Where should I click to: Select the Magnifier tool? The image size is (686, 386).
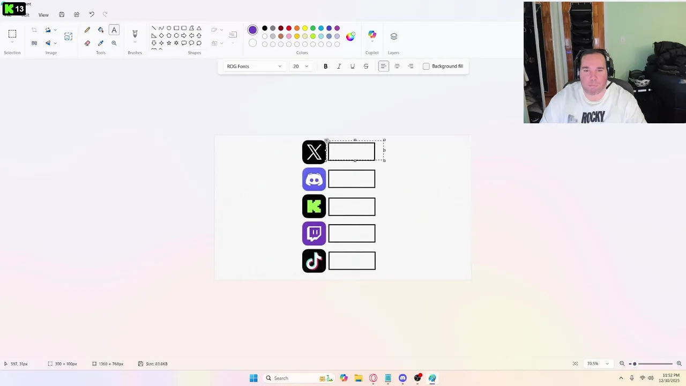point(114,43)
